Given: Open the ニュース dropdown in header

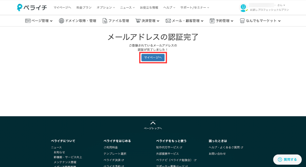Looking at the screenshot, I should tap(127, 7).
